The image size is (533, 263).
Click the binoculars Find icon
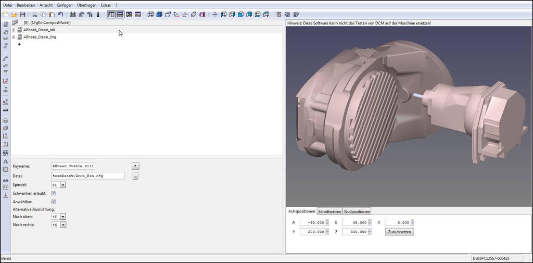(72, 15)
